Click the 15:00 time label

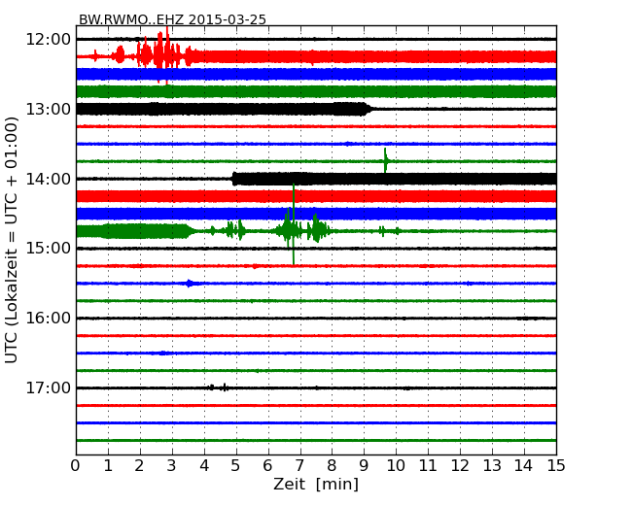pos(48,248)
